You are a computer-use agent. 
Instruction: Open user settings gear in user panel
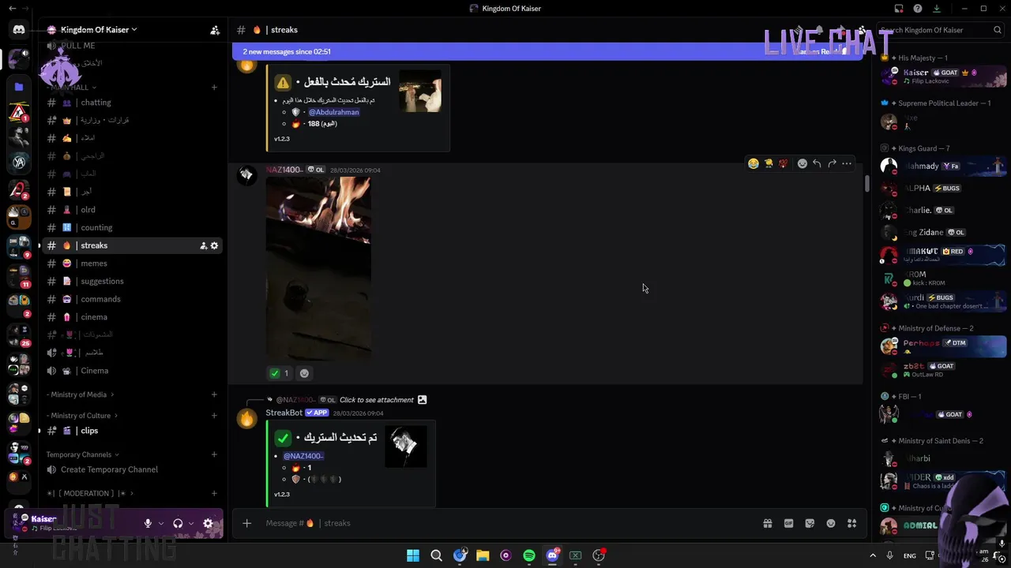tap(208, 523)
